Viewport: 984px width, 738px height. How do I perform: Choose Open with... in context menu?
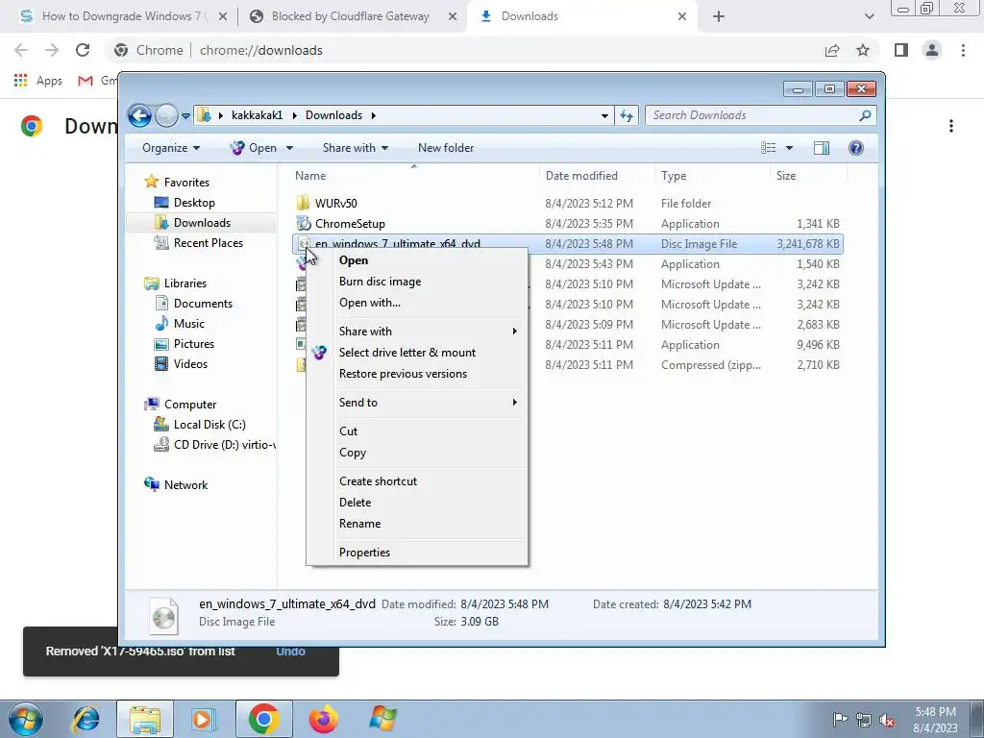pos(370,303)
